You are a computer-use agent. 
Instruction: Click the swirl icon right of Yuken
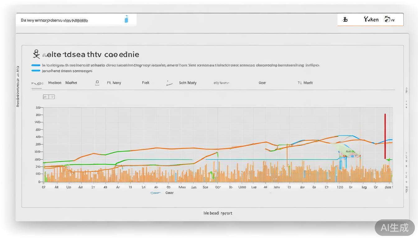tap(388, 19)
